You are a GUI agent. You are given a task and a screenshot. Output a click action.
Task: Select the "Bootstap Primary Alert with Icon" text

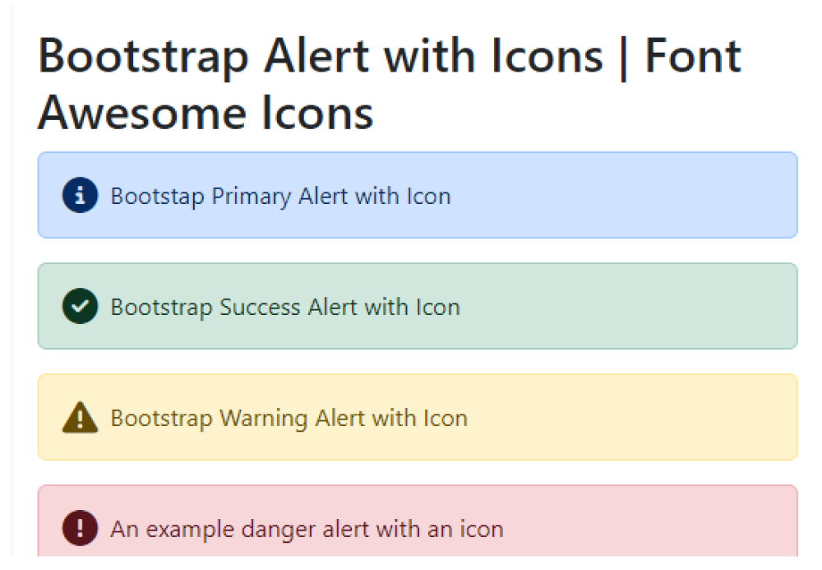click(x=280, y=197)
